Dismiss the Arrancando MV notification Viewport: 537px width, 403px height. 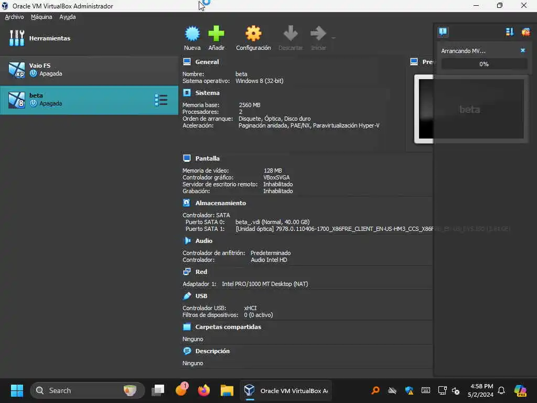coord(523,50)
